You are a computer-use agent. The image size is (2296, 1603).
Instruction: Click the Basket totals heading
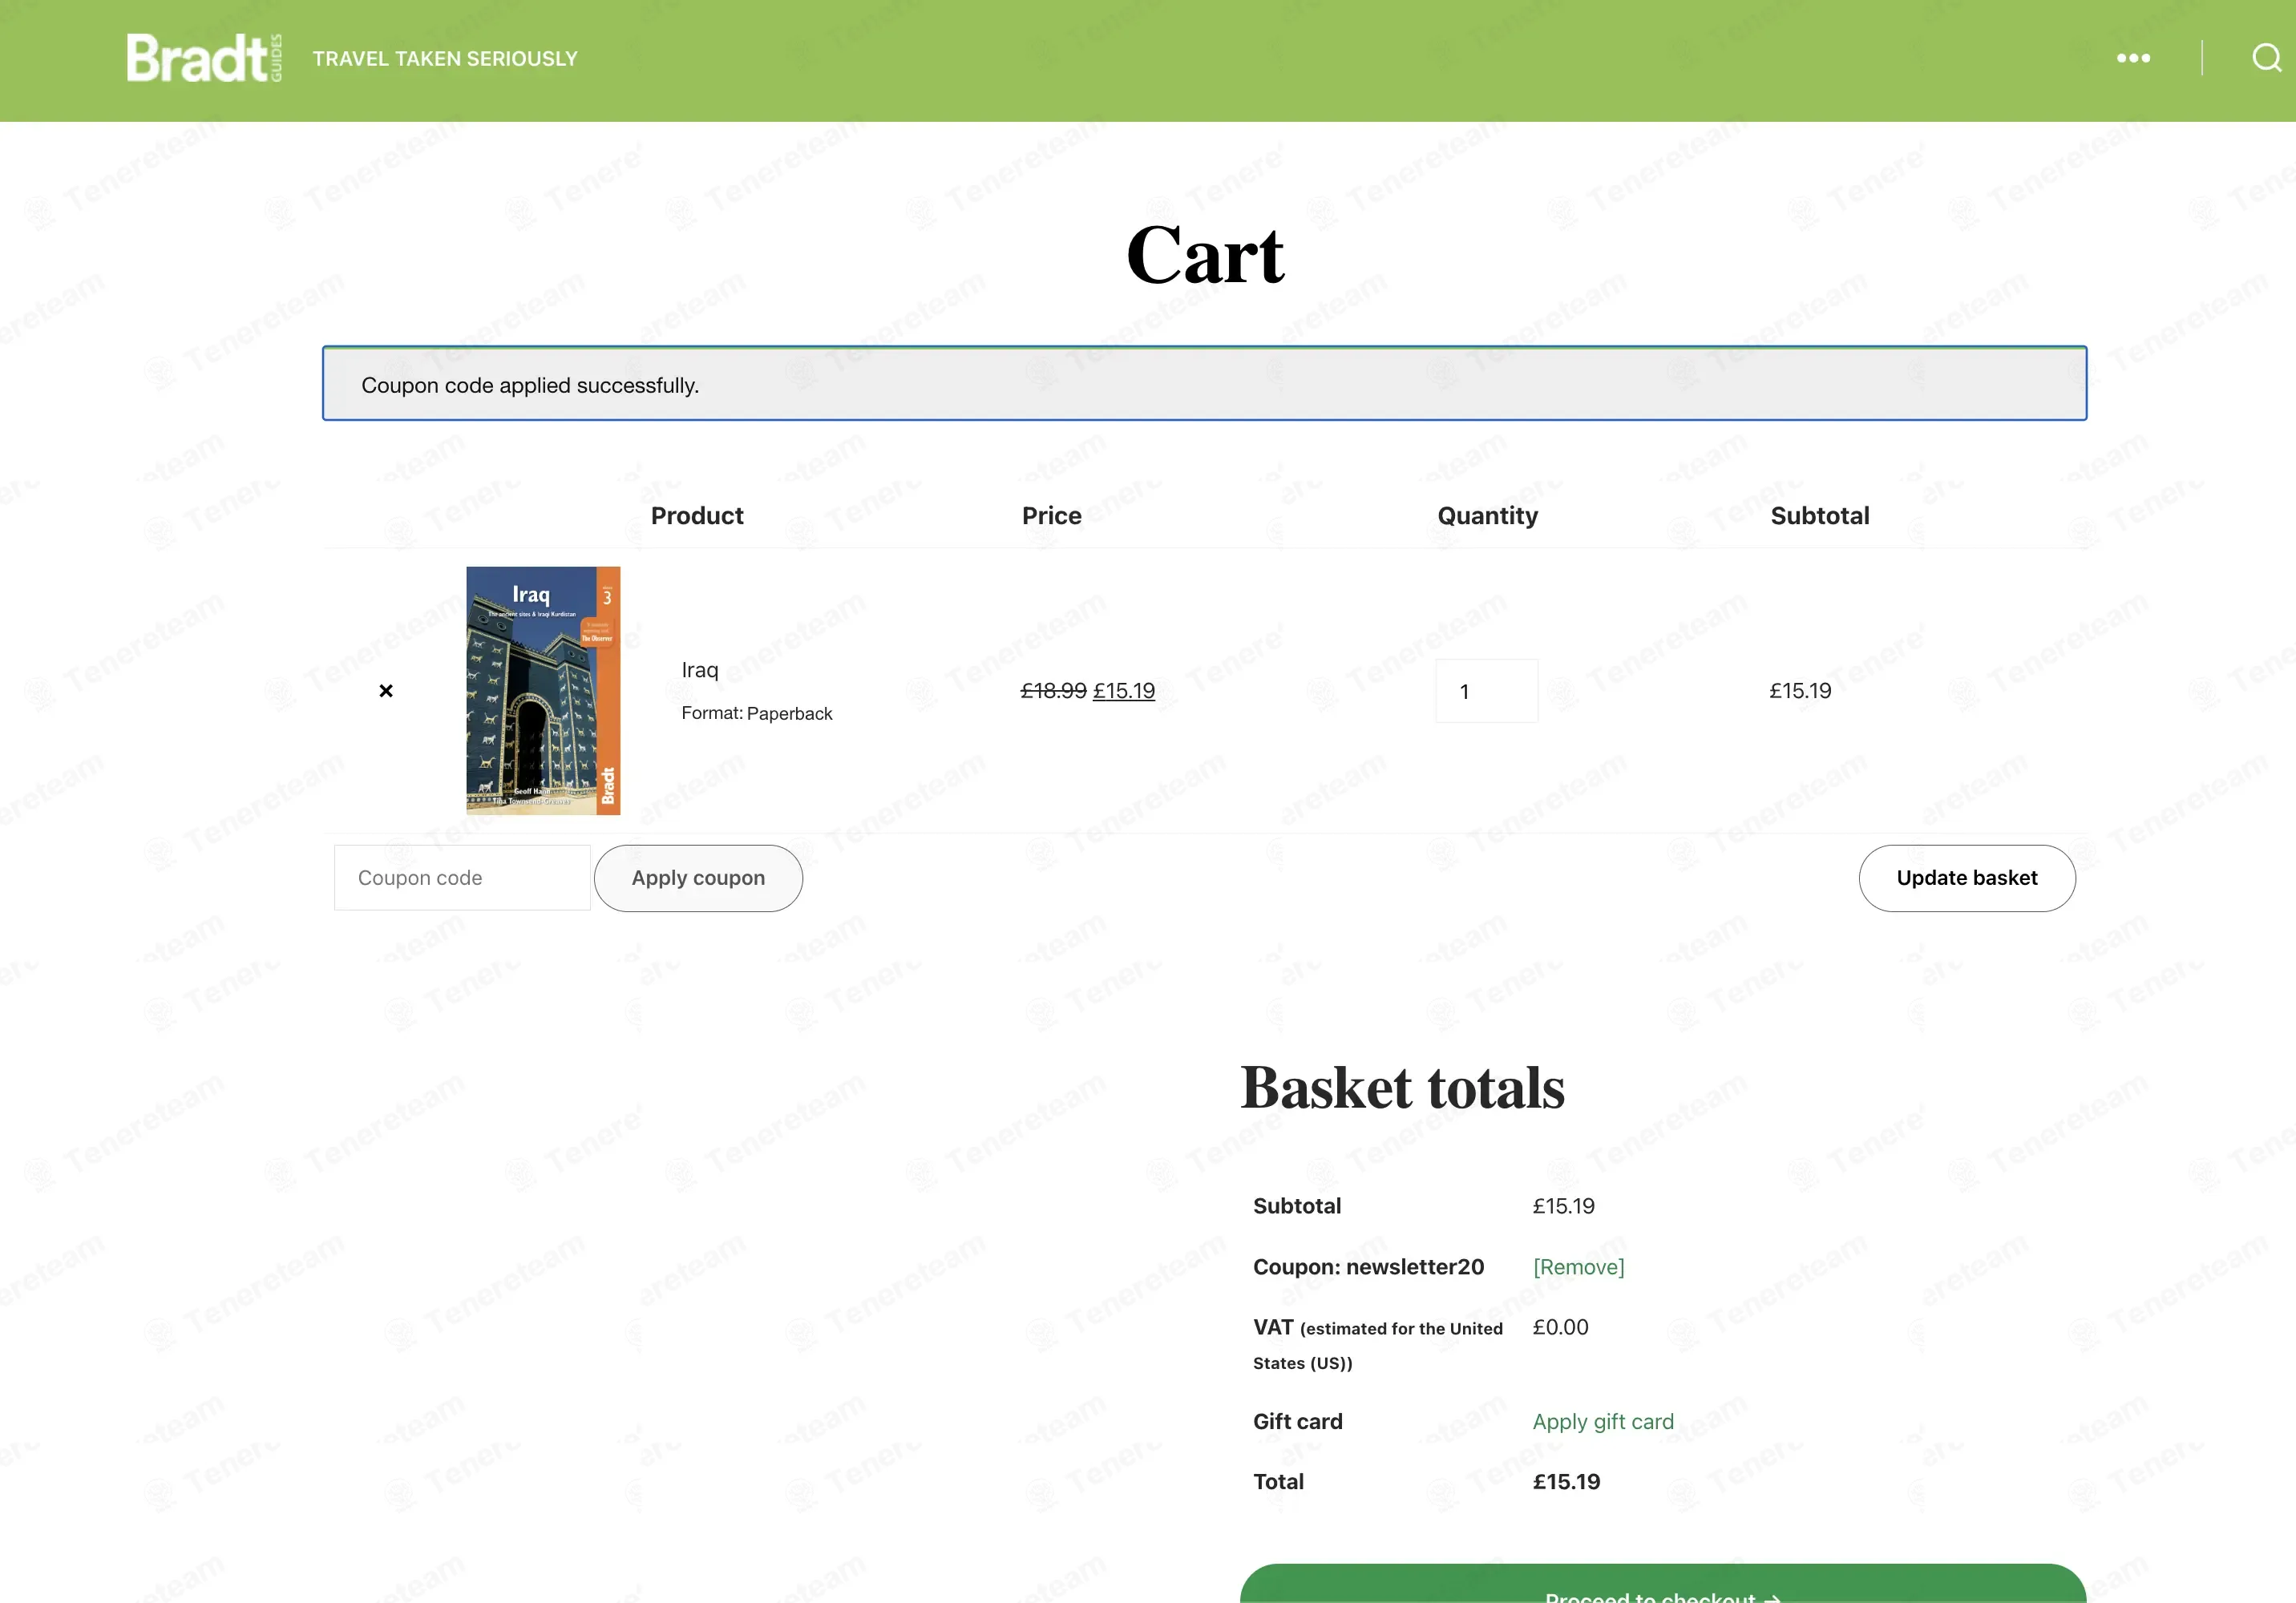coord(1402,1088)
